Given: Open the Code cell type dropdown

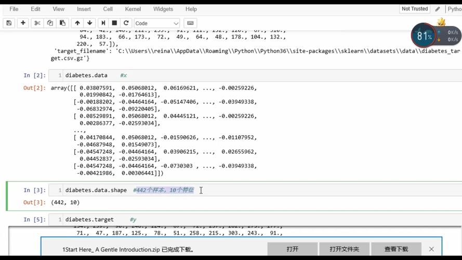Looking at the screenshot, I should (157, 23).
